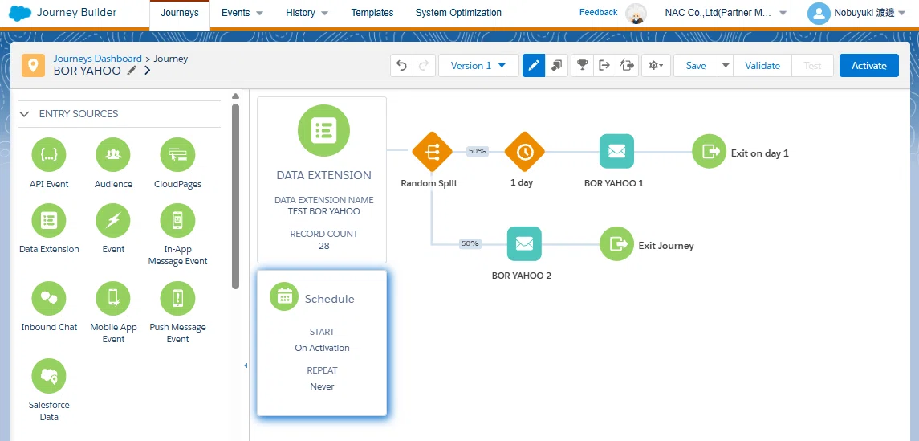919x441 pixels.
Task: Open the Nobuyuki user menu
Action: coord(856,13)
